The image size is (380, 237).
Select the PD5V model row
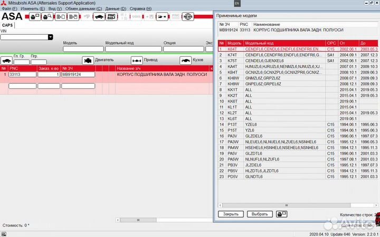coord(298,177)
